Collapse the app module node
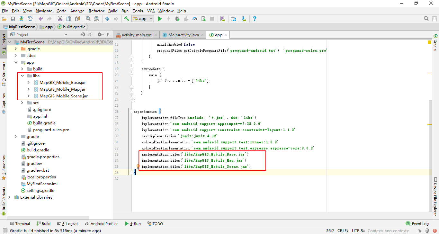 click(16, 62)
